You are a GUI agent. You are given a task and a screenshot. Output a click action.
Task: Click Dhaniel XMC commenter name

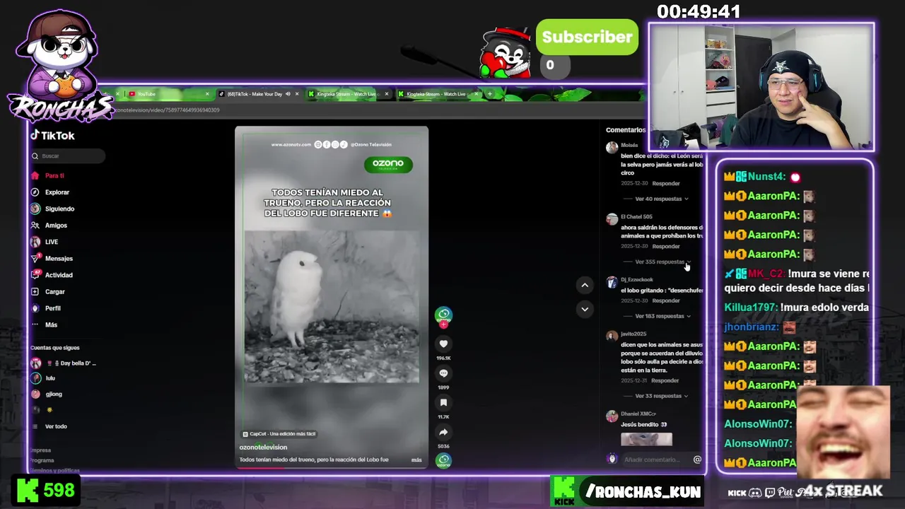[638, 414]
